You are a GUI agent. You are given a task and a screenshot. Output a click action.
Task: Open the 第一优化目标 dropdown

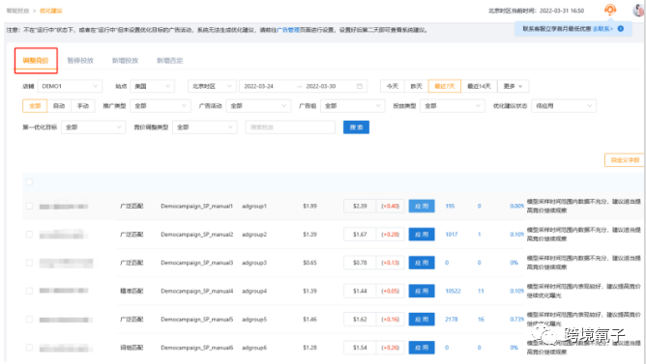[93, 127]
